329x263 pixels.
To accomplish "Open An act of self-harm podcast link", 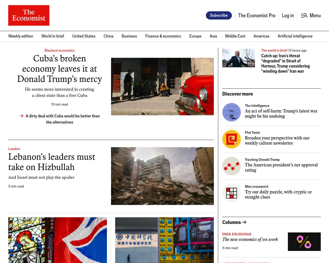I will click(x=281, y=114).
